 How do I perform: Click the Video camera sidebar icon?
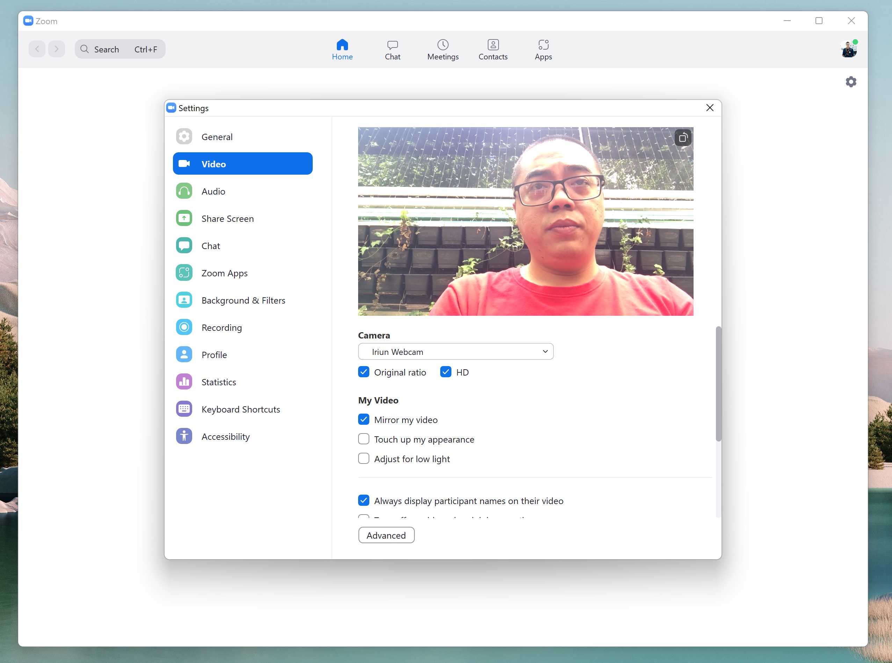coord(184,164)
